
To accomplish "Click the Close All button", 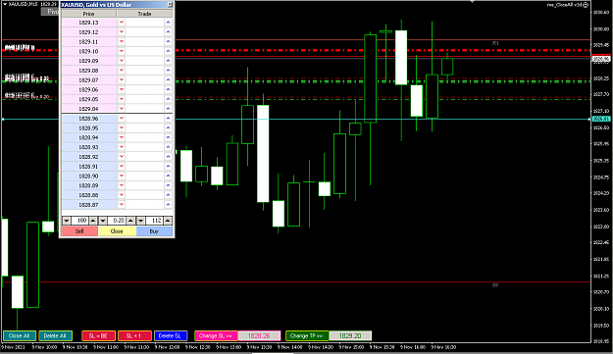I will pyautogui.click(x=20, y=336).
